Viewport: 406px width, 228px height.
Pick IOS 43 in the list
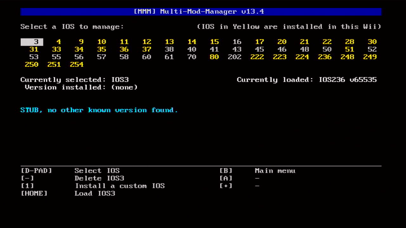click(x=237, y=49)
